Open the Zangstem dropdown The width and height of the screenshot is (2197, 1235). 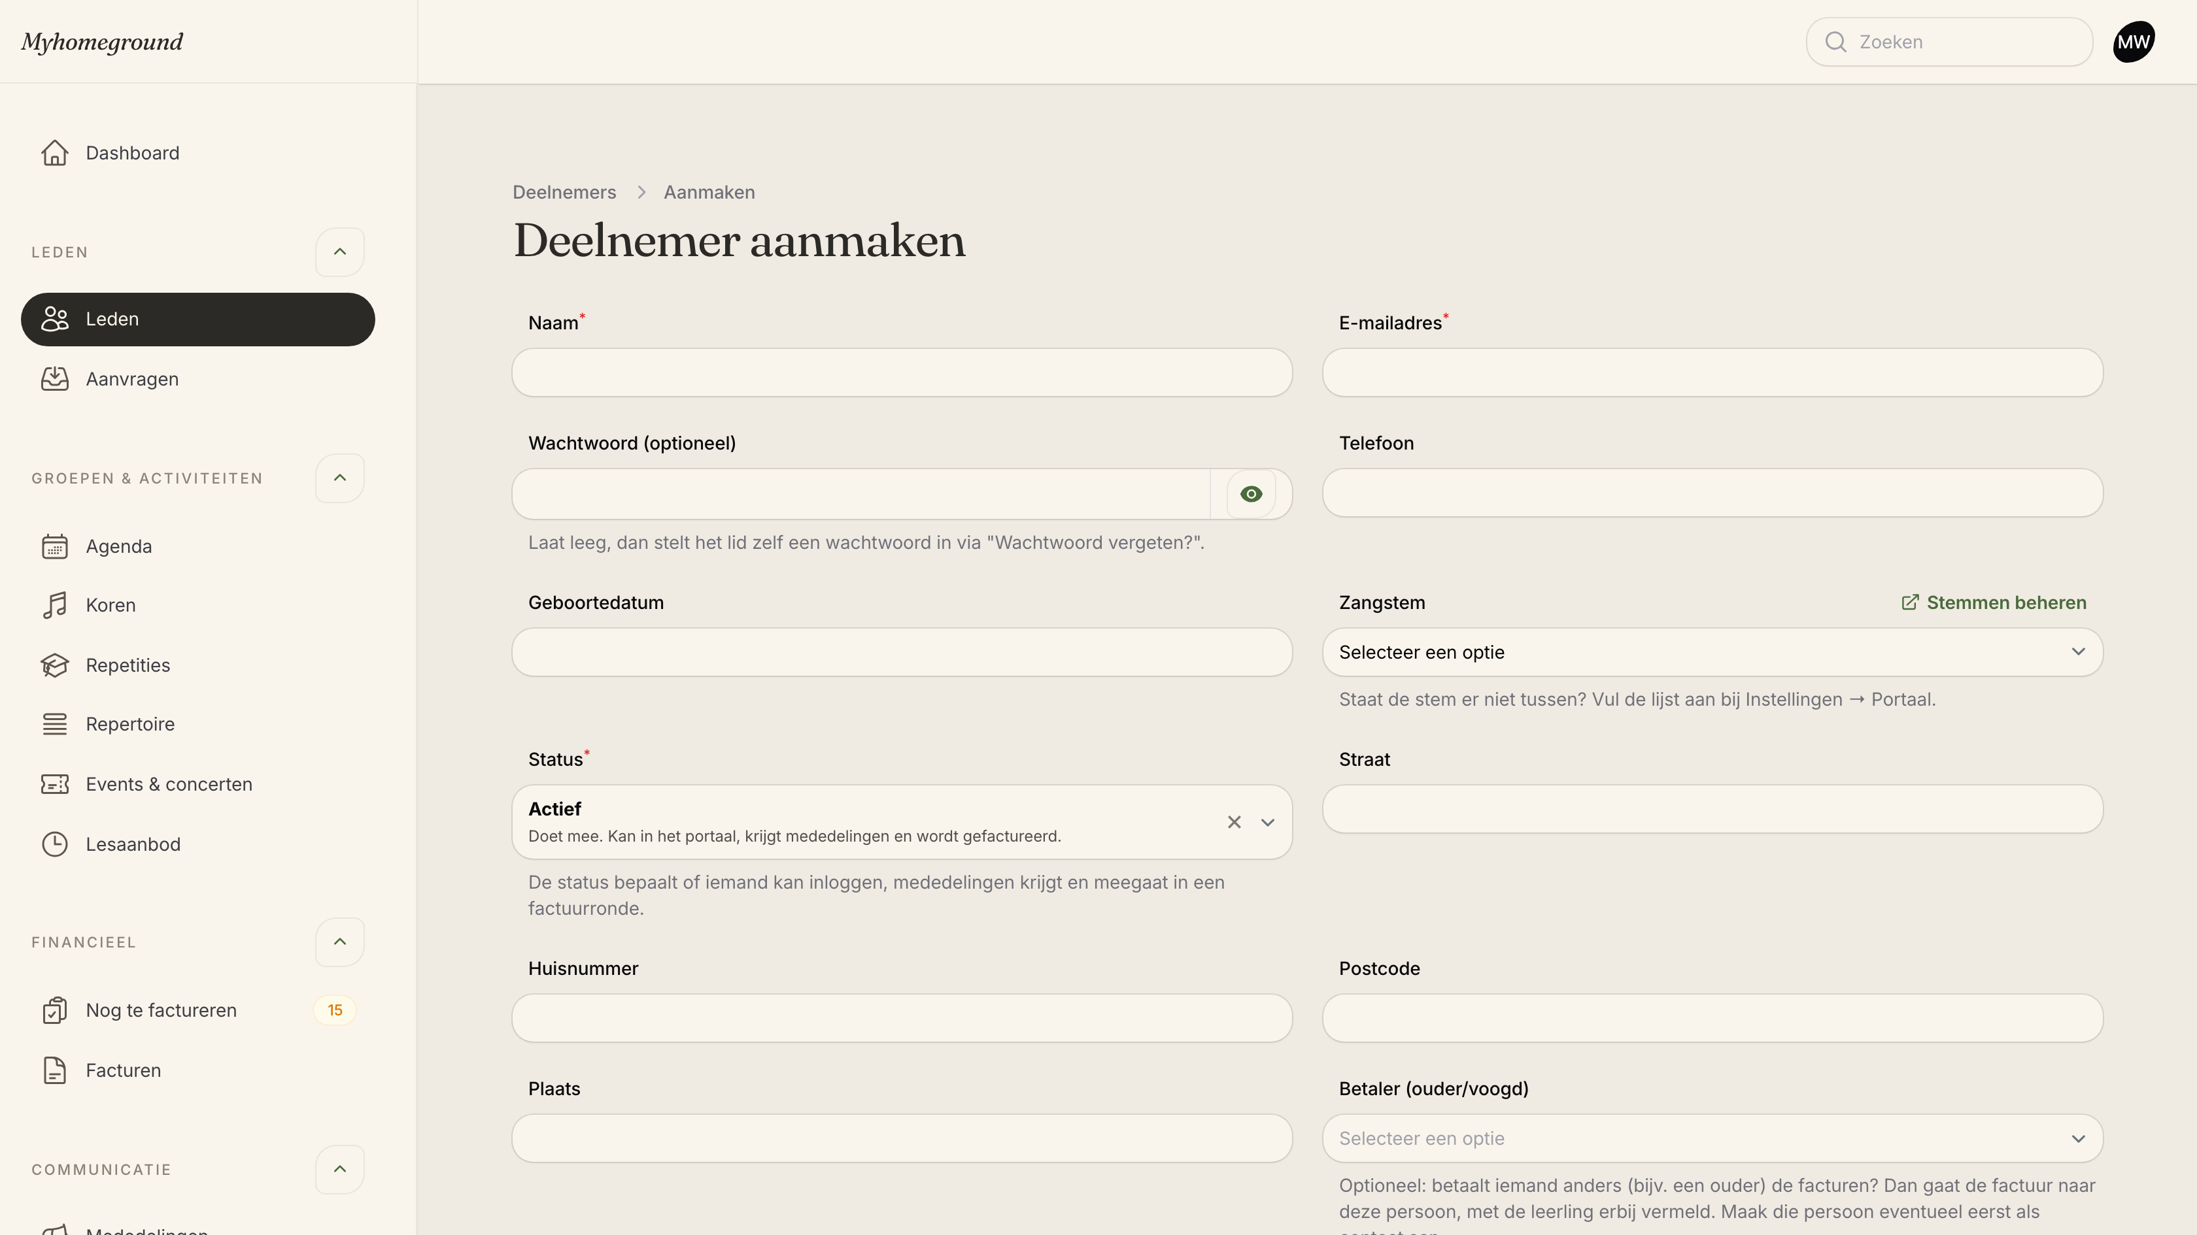[1712, 652]
